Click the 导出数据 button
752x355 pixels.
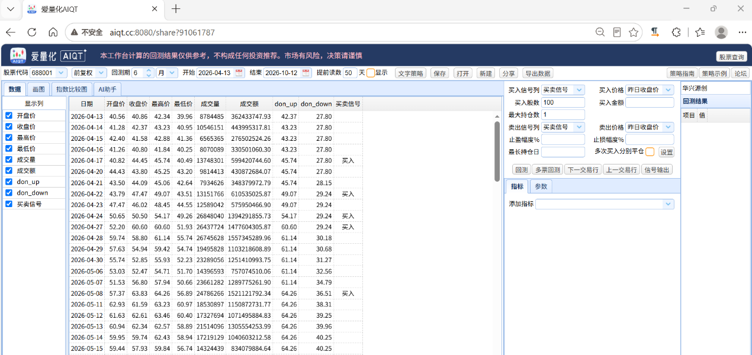[538, 73]
